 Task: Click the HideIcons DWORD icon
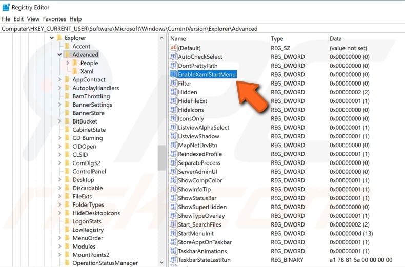point(174,110)
